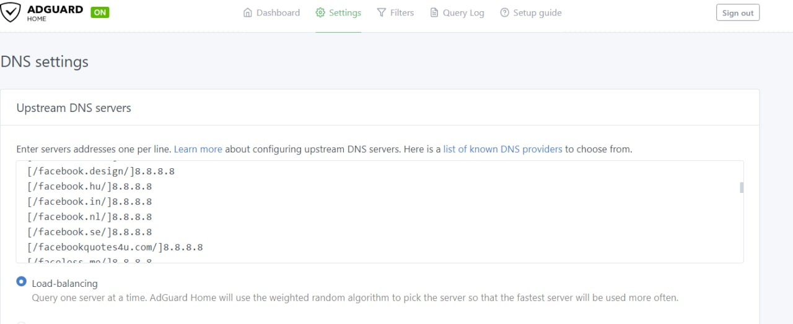Click the Filters funnel icon

382,12
